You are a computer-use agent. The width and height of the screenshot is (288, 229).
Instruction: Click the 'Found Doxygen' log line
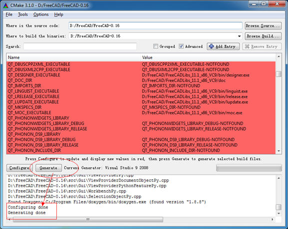pos(107,202)
